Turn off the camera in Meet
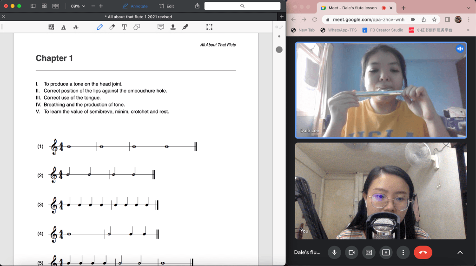 pyautogui.click(x=351, y=252)
